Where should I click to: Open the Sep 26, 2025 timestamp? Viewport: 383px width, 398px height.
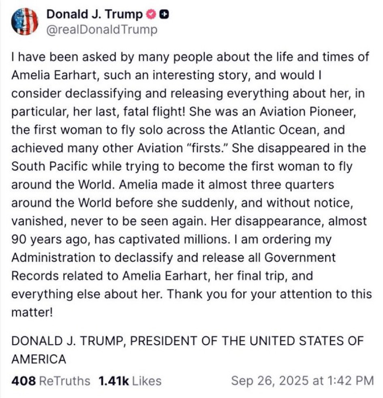270,381
